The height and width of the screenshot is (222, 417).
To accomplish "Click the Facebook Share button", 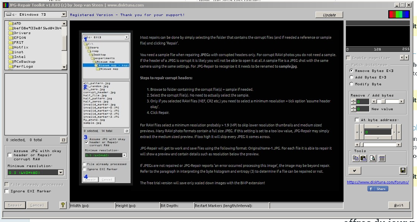I will tap(378, 189).
